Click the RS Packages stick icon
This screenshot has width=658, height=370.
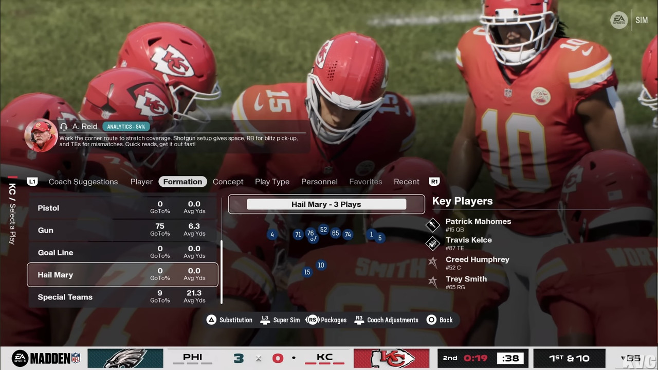coord(313,320)
